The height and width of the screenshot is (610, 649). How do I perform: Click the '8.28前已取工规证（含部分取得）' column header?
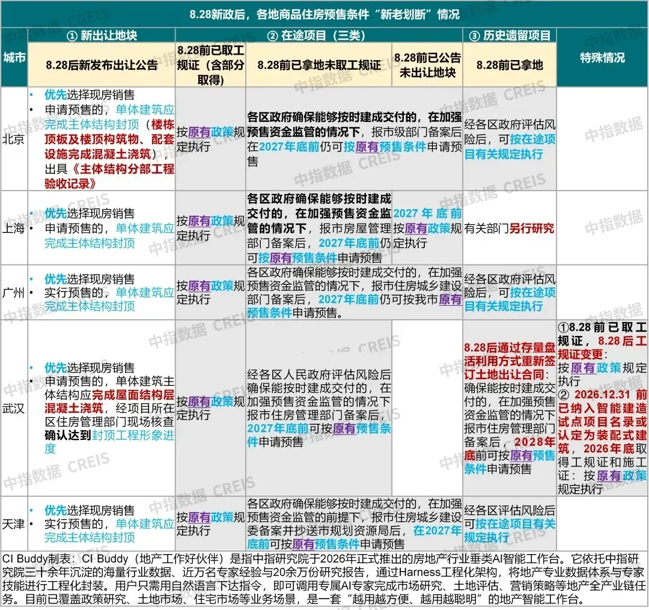(x=210, y=65)
